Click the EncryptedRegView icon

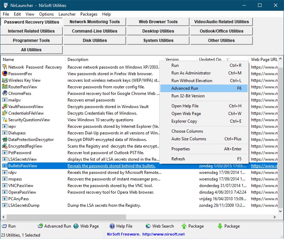pyautogui.click(x=5, y=146)
